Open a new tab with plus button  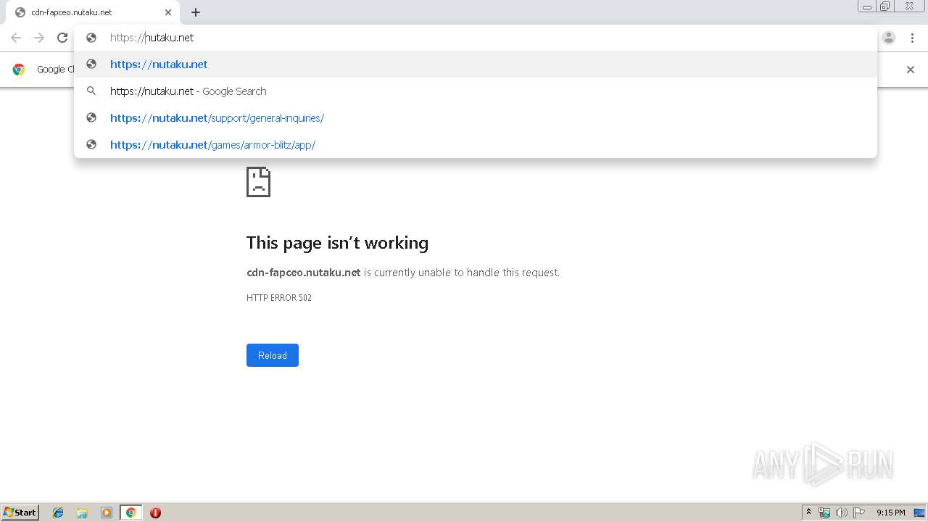(196, 12)
